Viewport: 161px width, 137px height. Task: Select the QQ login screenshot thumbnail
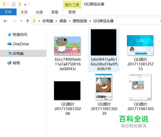(x=140, y=45)
